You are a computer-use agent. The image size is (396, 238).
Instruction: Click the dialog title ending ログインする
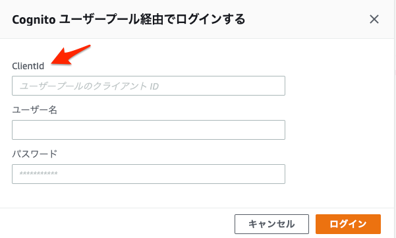128,20
